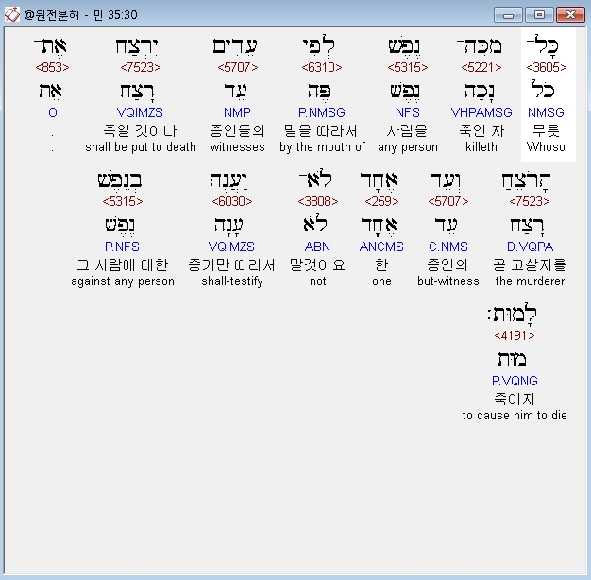
Task: Click the Korean gloss 사람을
Action: tap(408, 130)
